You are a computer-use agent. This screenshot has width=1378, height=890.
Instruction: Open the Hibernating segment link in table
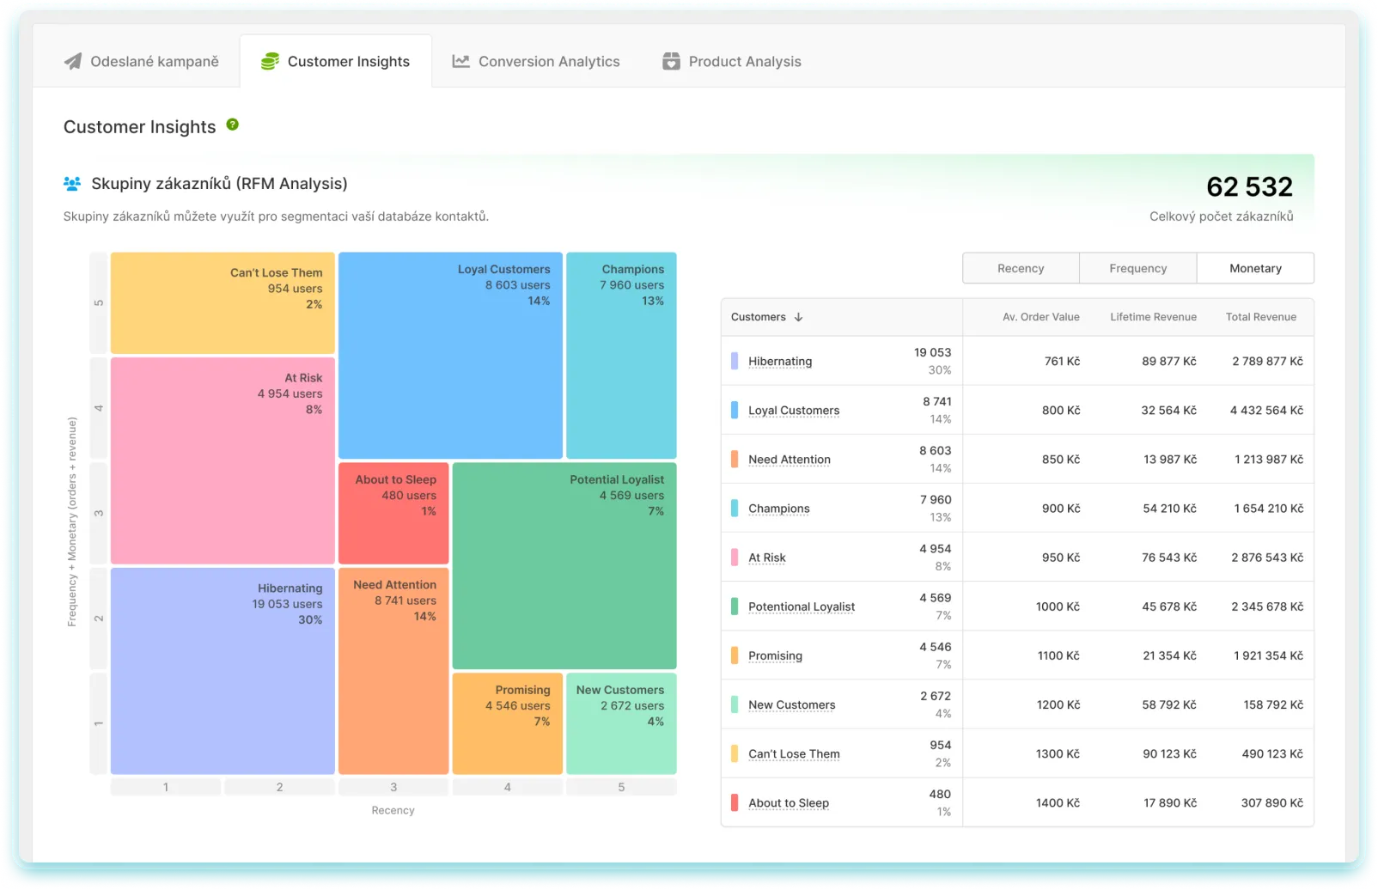pos(779,362)
